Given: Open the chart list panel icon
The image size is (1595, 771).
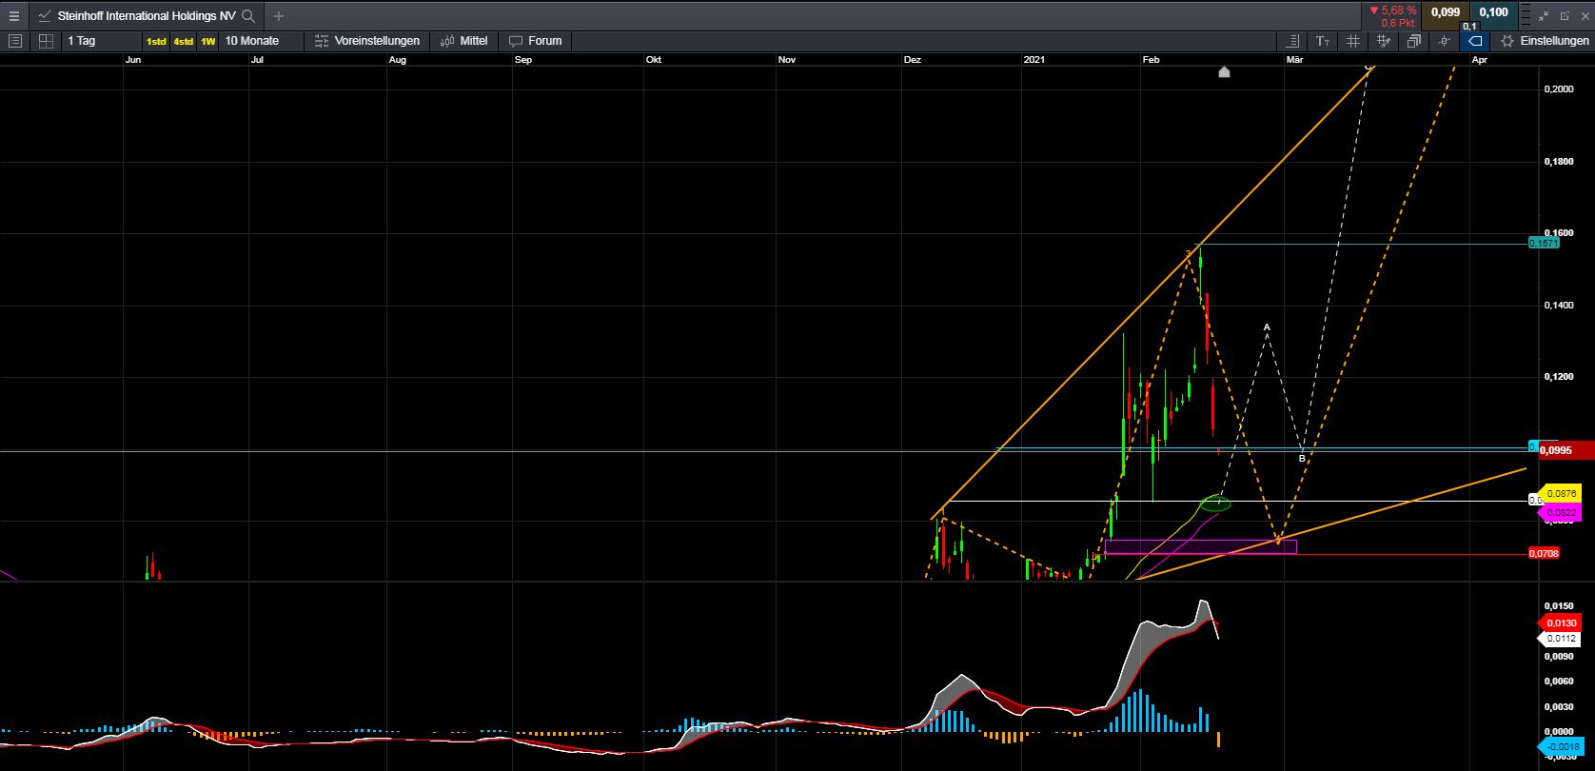Looking at the screenshot, I should pos(15,41).
